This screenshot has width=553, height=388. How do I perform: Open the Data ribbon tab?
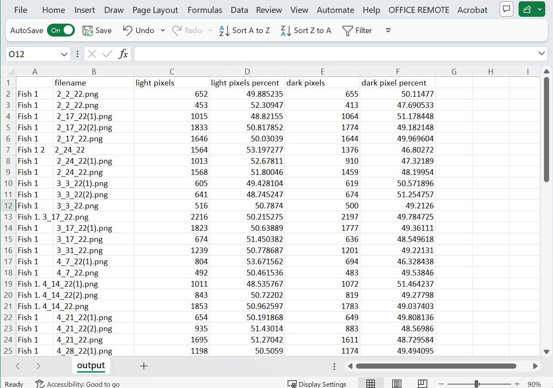239,9
